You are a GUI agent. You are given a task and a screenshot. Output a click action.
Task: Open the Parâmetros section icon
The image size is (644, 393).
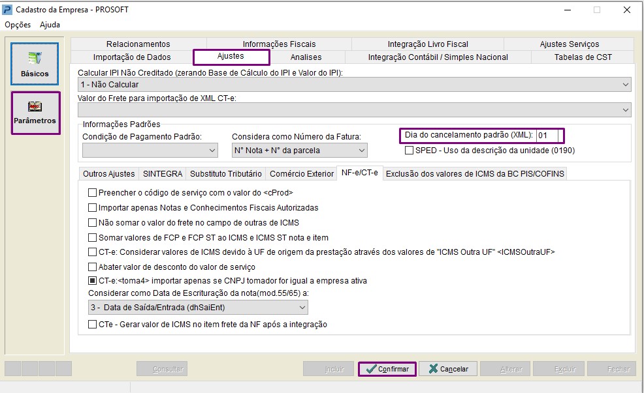[36, 113]
